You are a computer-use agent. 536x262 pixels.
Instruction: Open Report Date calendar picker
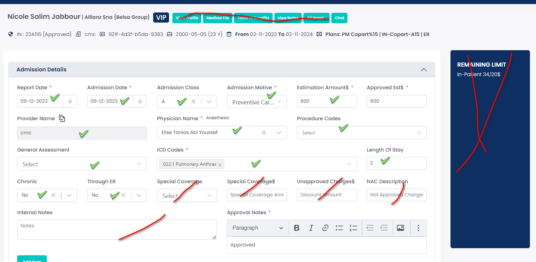(70, 101)
